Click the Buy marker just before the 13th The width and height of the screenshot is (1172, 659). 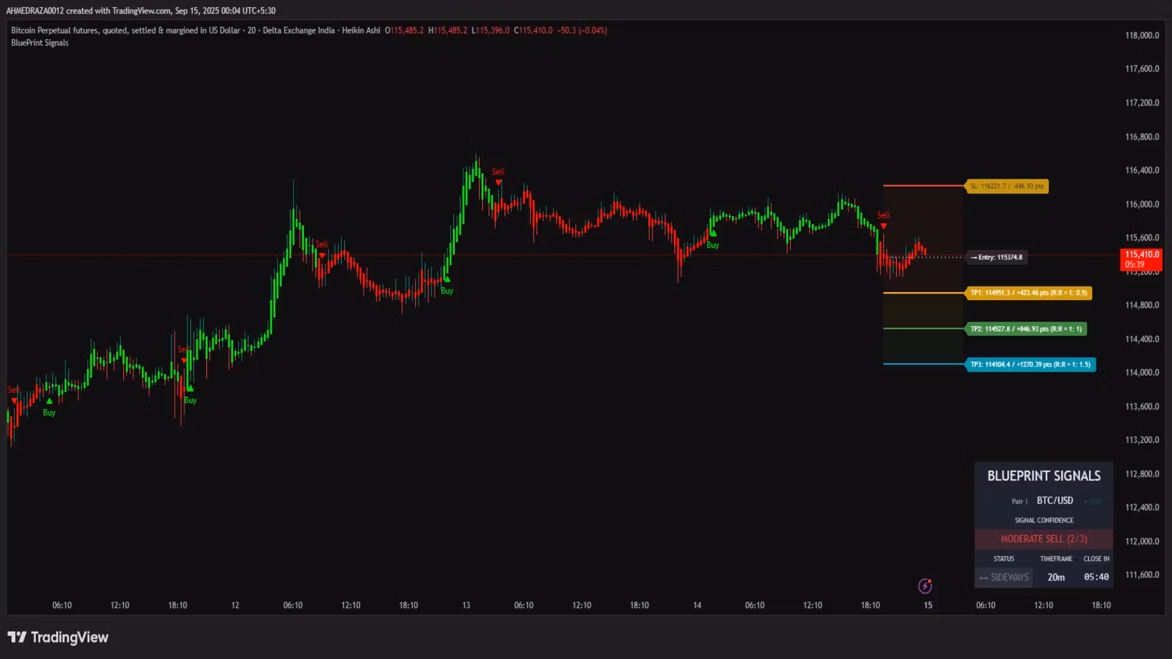coord(447,279)
